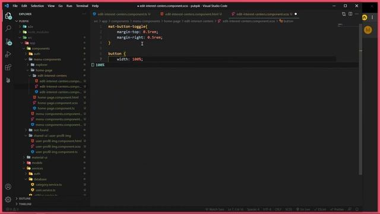Open user-profil-img.component.ts file

[x=56, y=152]
